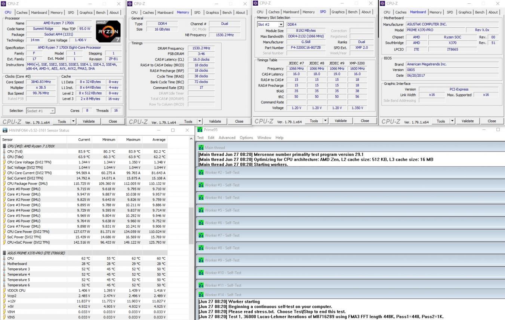This screenshot has width=505, height=320.
Task: Click Close button in CPU tab window
Action: [113, 121]
